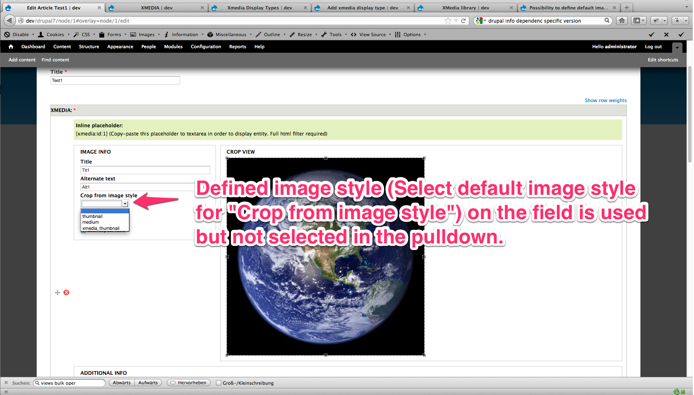Open the Crop from image style dropdown
This screenshot has height=395, width=694.
[125, 203]
